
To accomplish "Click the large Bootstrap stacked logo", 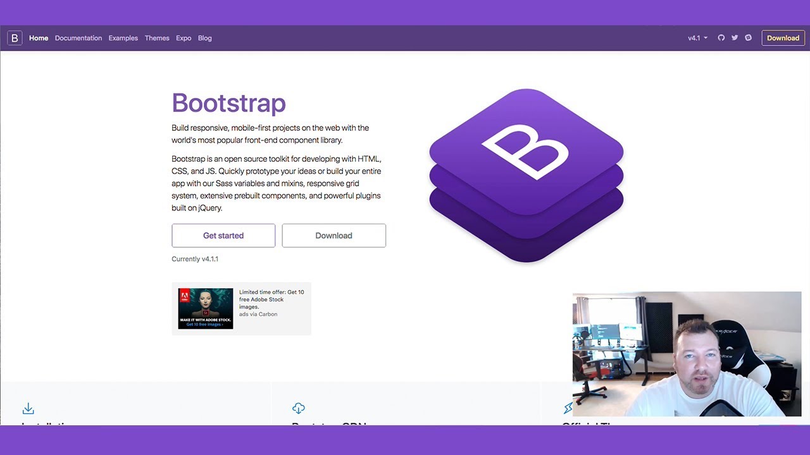I will tap(526, 175).
